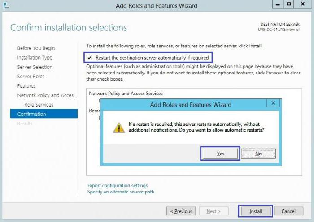
Task: Toggle the automatic restart checkbox
Action: coord(89,58)
